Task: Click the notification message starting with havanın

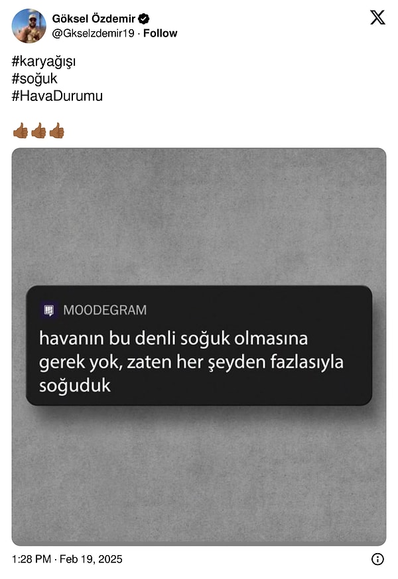Action: point(191,362)
